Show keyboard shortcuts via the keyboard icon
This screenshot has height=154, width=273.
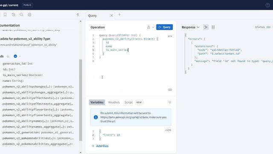170,90
